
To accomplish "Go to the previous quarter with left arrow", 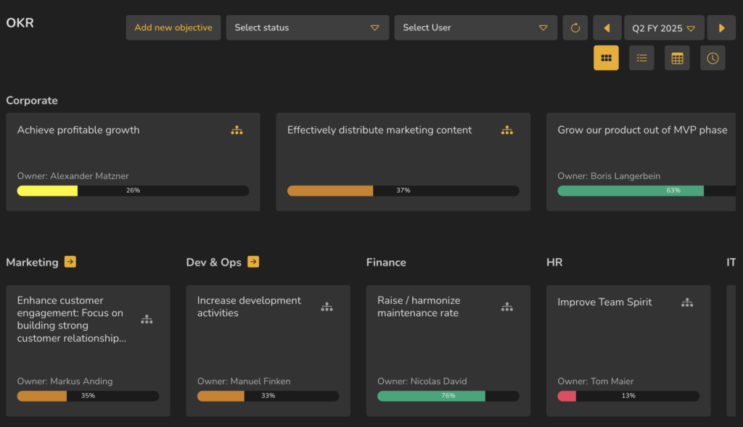I will [607, 28].
